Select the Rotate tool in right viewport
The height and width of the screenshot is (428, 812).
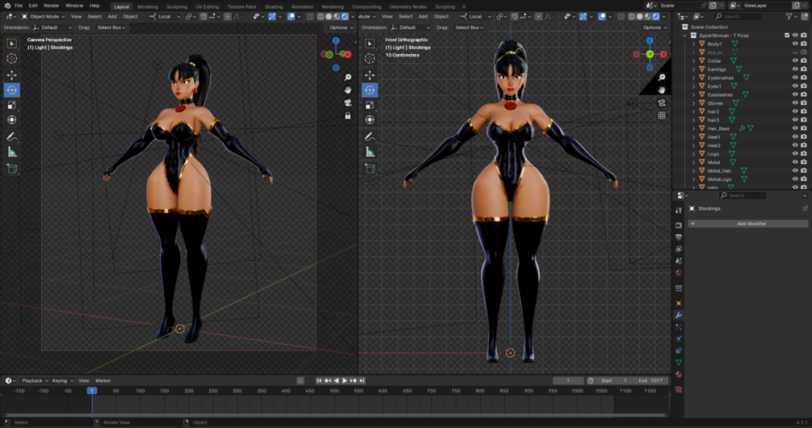(370, 90)
